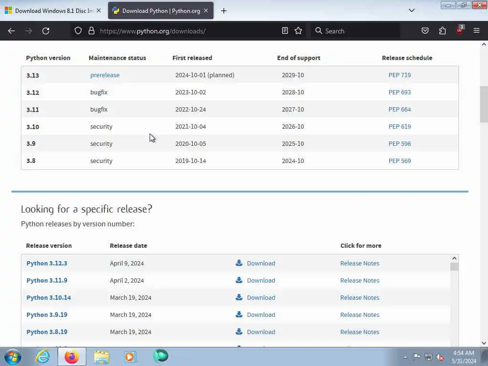Switch to Download Windows 8.1 Disc Image tab
This screenshot has height=366, width=488.
(54, 10)
